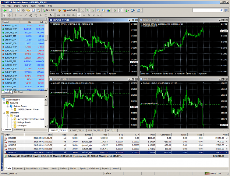Select the vertical line drawing tool
The height and width of the screenshot is (176, 230).
click(15, 15)
